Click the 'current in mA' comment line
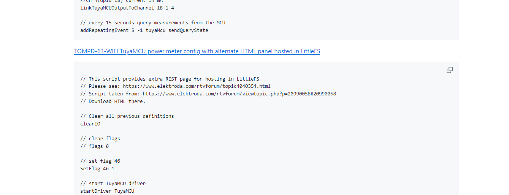 click(x=121, y=1)
